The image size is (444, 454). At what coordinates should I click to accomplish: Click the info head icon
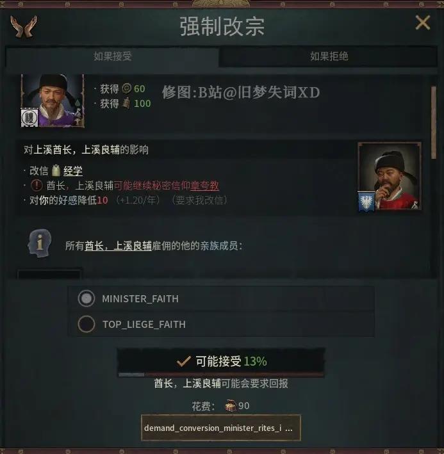coord(40,243)
